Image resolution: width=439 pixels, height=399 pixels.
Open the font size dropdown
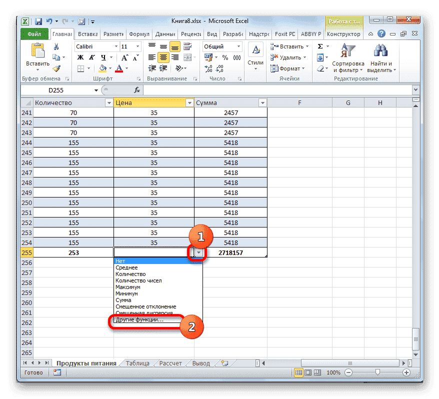pyautogui.click(x=137, y=46)
